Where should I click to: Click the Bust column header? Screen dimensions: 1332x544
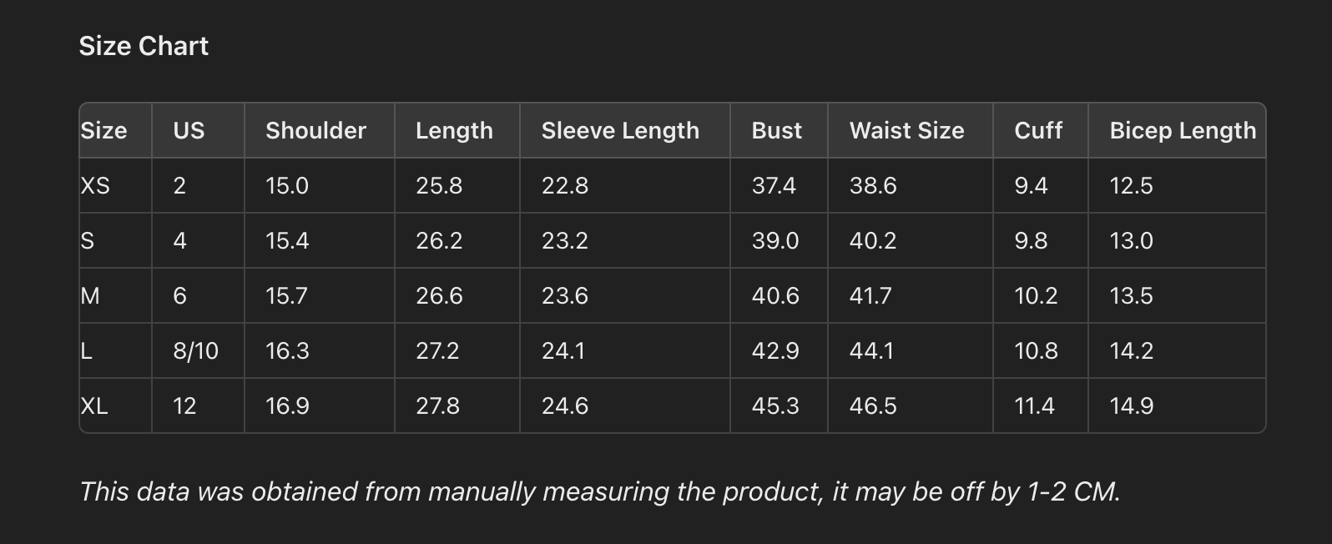[x=776, y=130]
